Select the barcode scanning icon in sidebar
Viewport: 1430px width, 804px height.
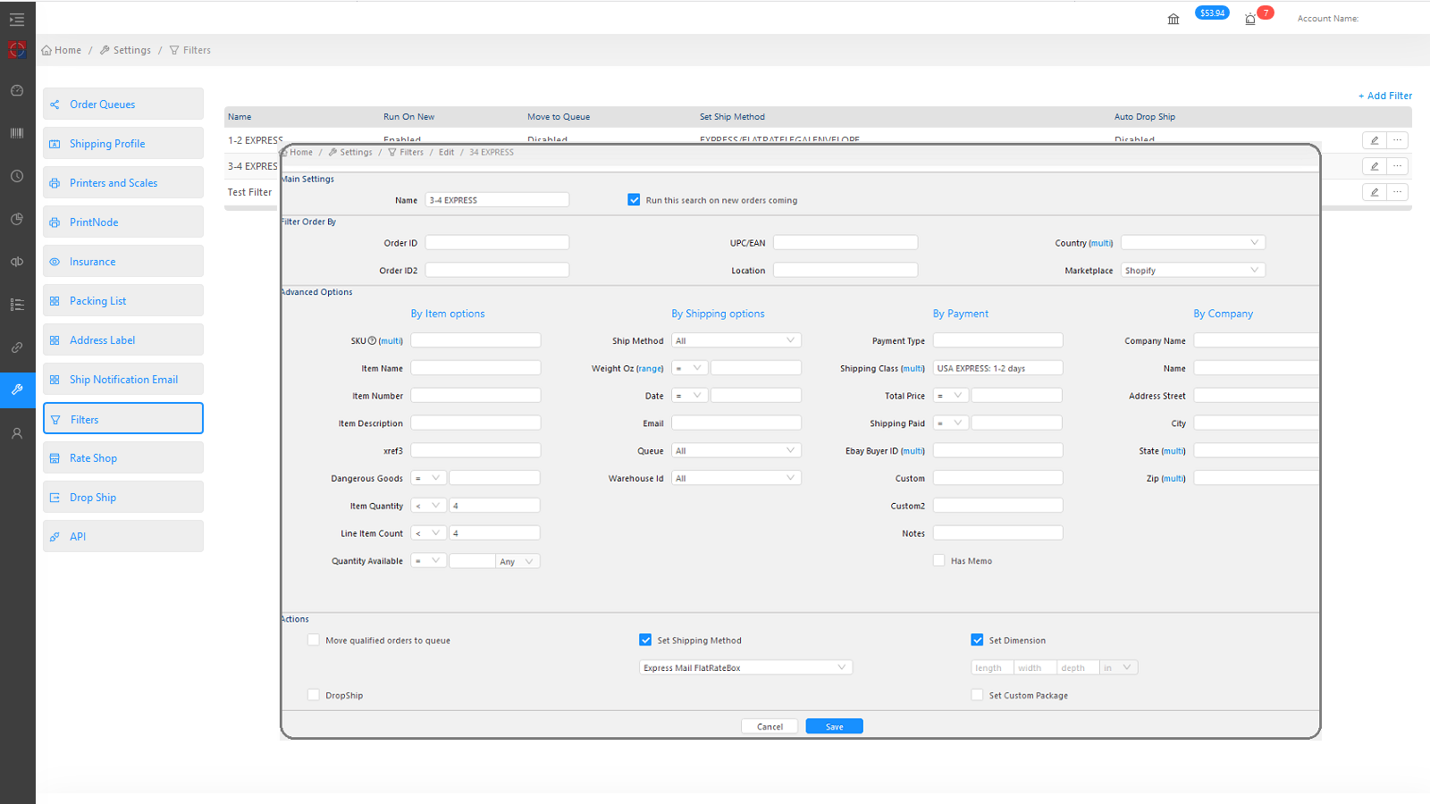click(16, 132)
